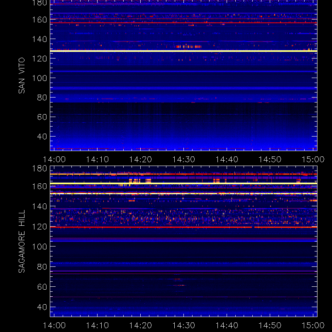332x332 pixels.
Task: Click 15:00 time label under Sagamore Hill plot
Action: pyautogui.click(x=313, y=325)
